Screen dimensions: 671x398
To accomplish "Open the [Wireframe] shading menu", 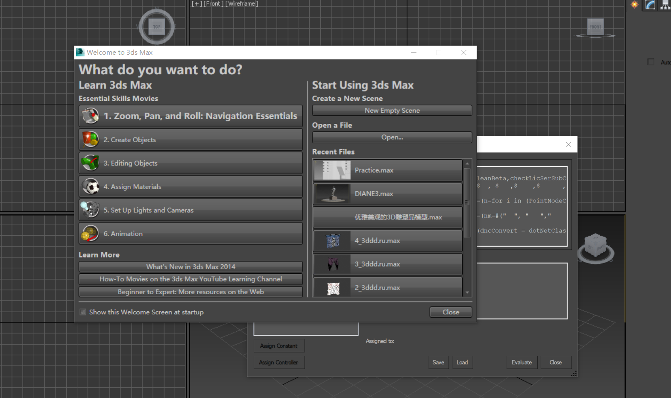I will (x=242, y=3).
